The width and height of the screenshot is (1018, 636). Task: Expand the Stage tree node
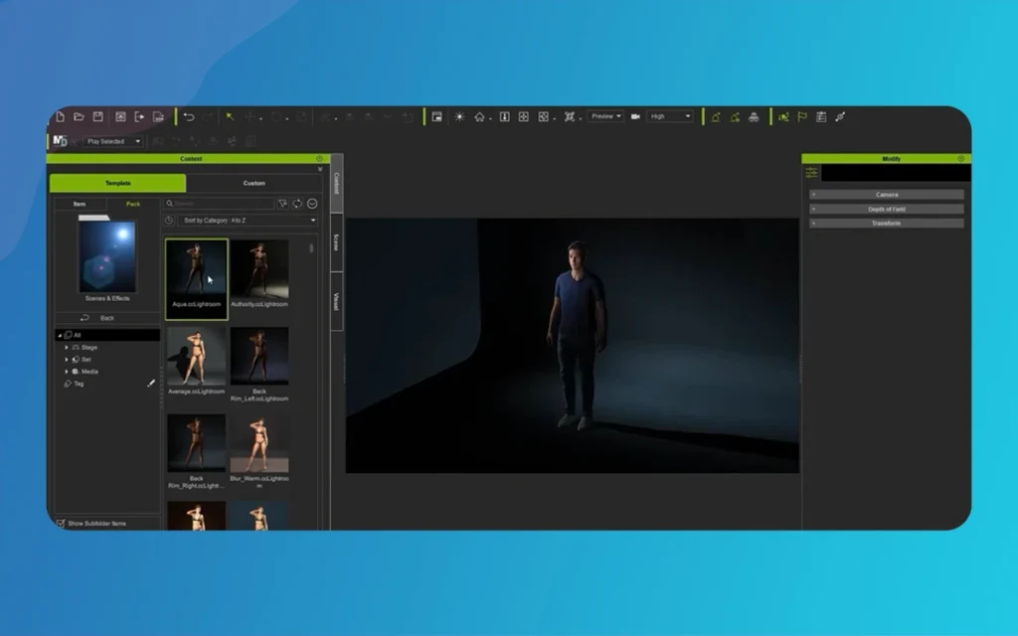67,348
